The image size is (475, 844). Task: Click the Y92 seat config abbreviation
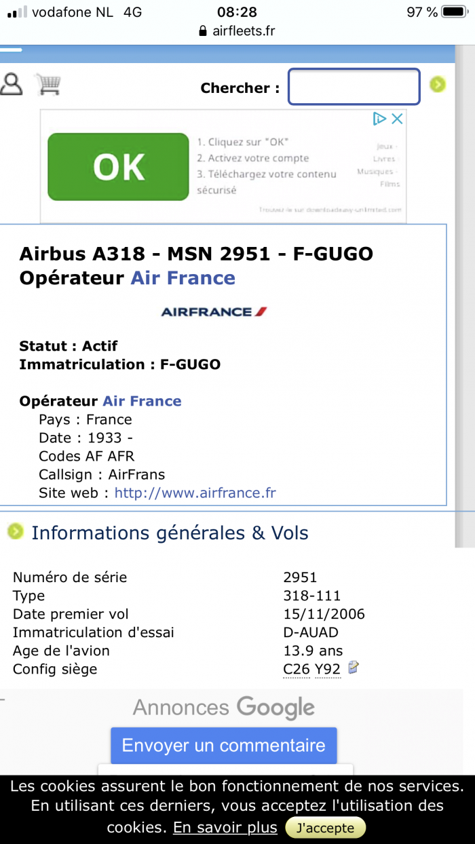click(327, 669)
